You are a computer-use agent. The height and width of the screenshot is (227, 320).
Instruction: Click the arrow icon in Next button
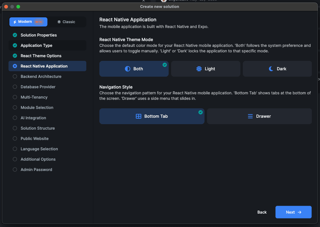click(300, 212)
